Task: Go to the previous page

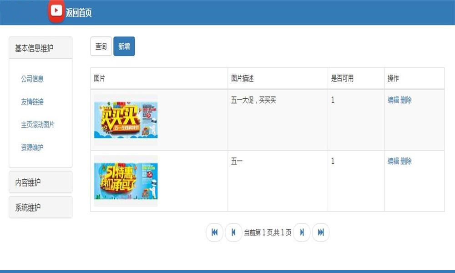Action: coord(233,233)
